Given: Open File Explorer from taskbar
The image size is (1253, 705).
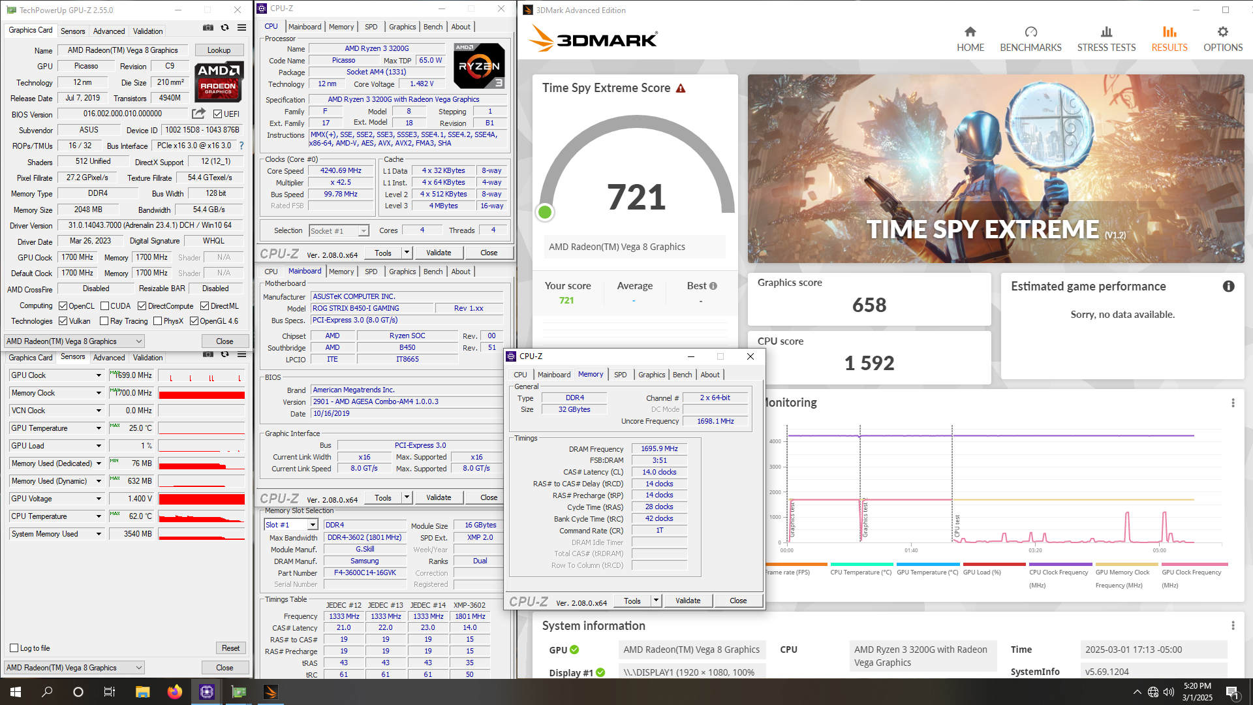Looking at the screenshot, I should tap(142, 692).
